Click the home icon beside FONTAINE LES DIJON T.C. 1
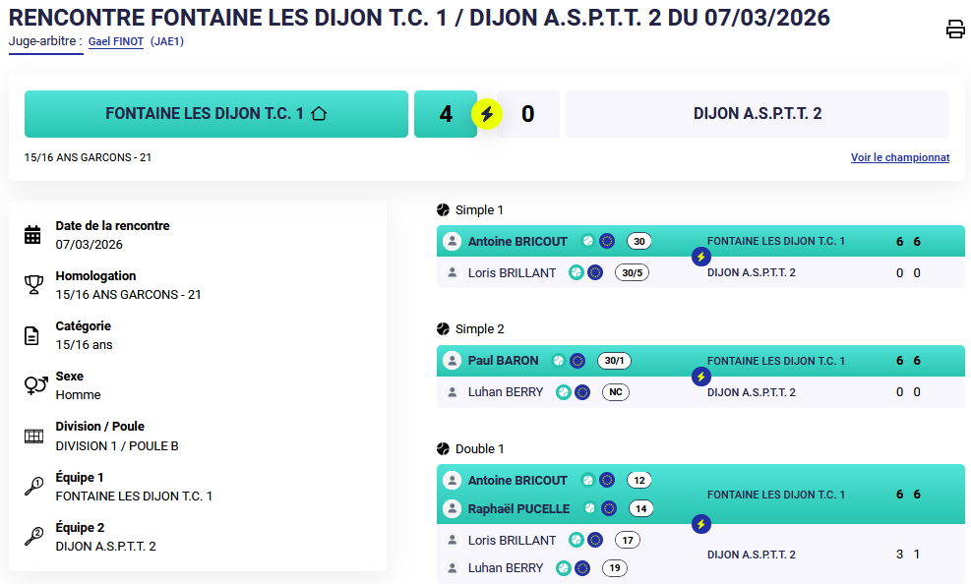971x584 pixels. tap(318, 114)
